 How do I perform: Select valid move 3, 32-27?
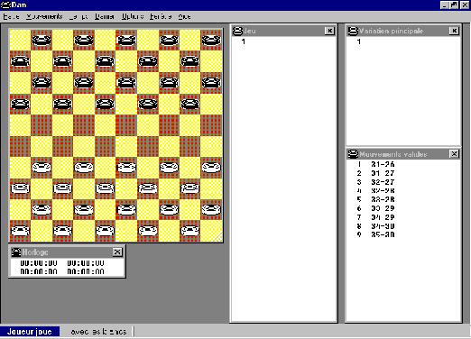[375, 182]
